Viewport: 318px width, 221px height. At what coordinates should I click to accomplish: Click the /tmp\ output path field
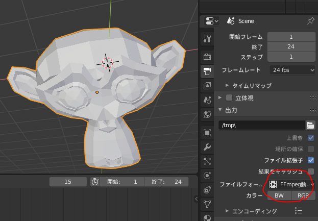[260, 125]
